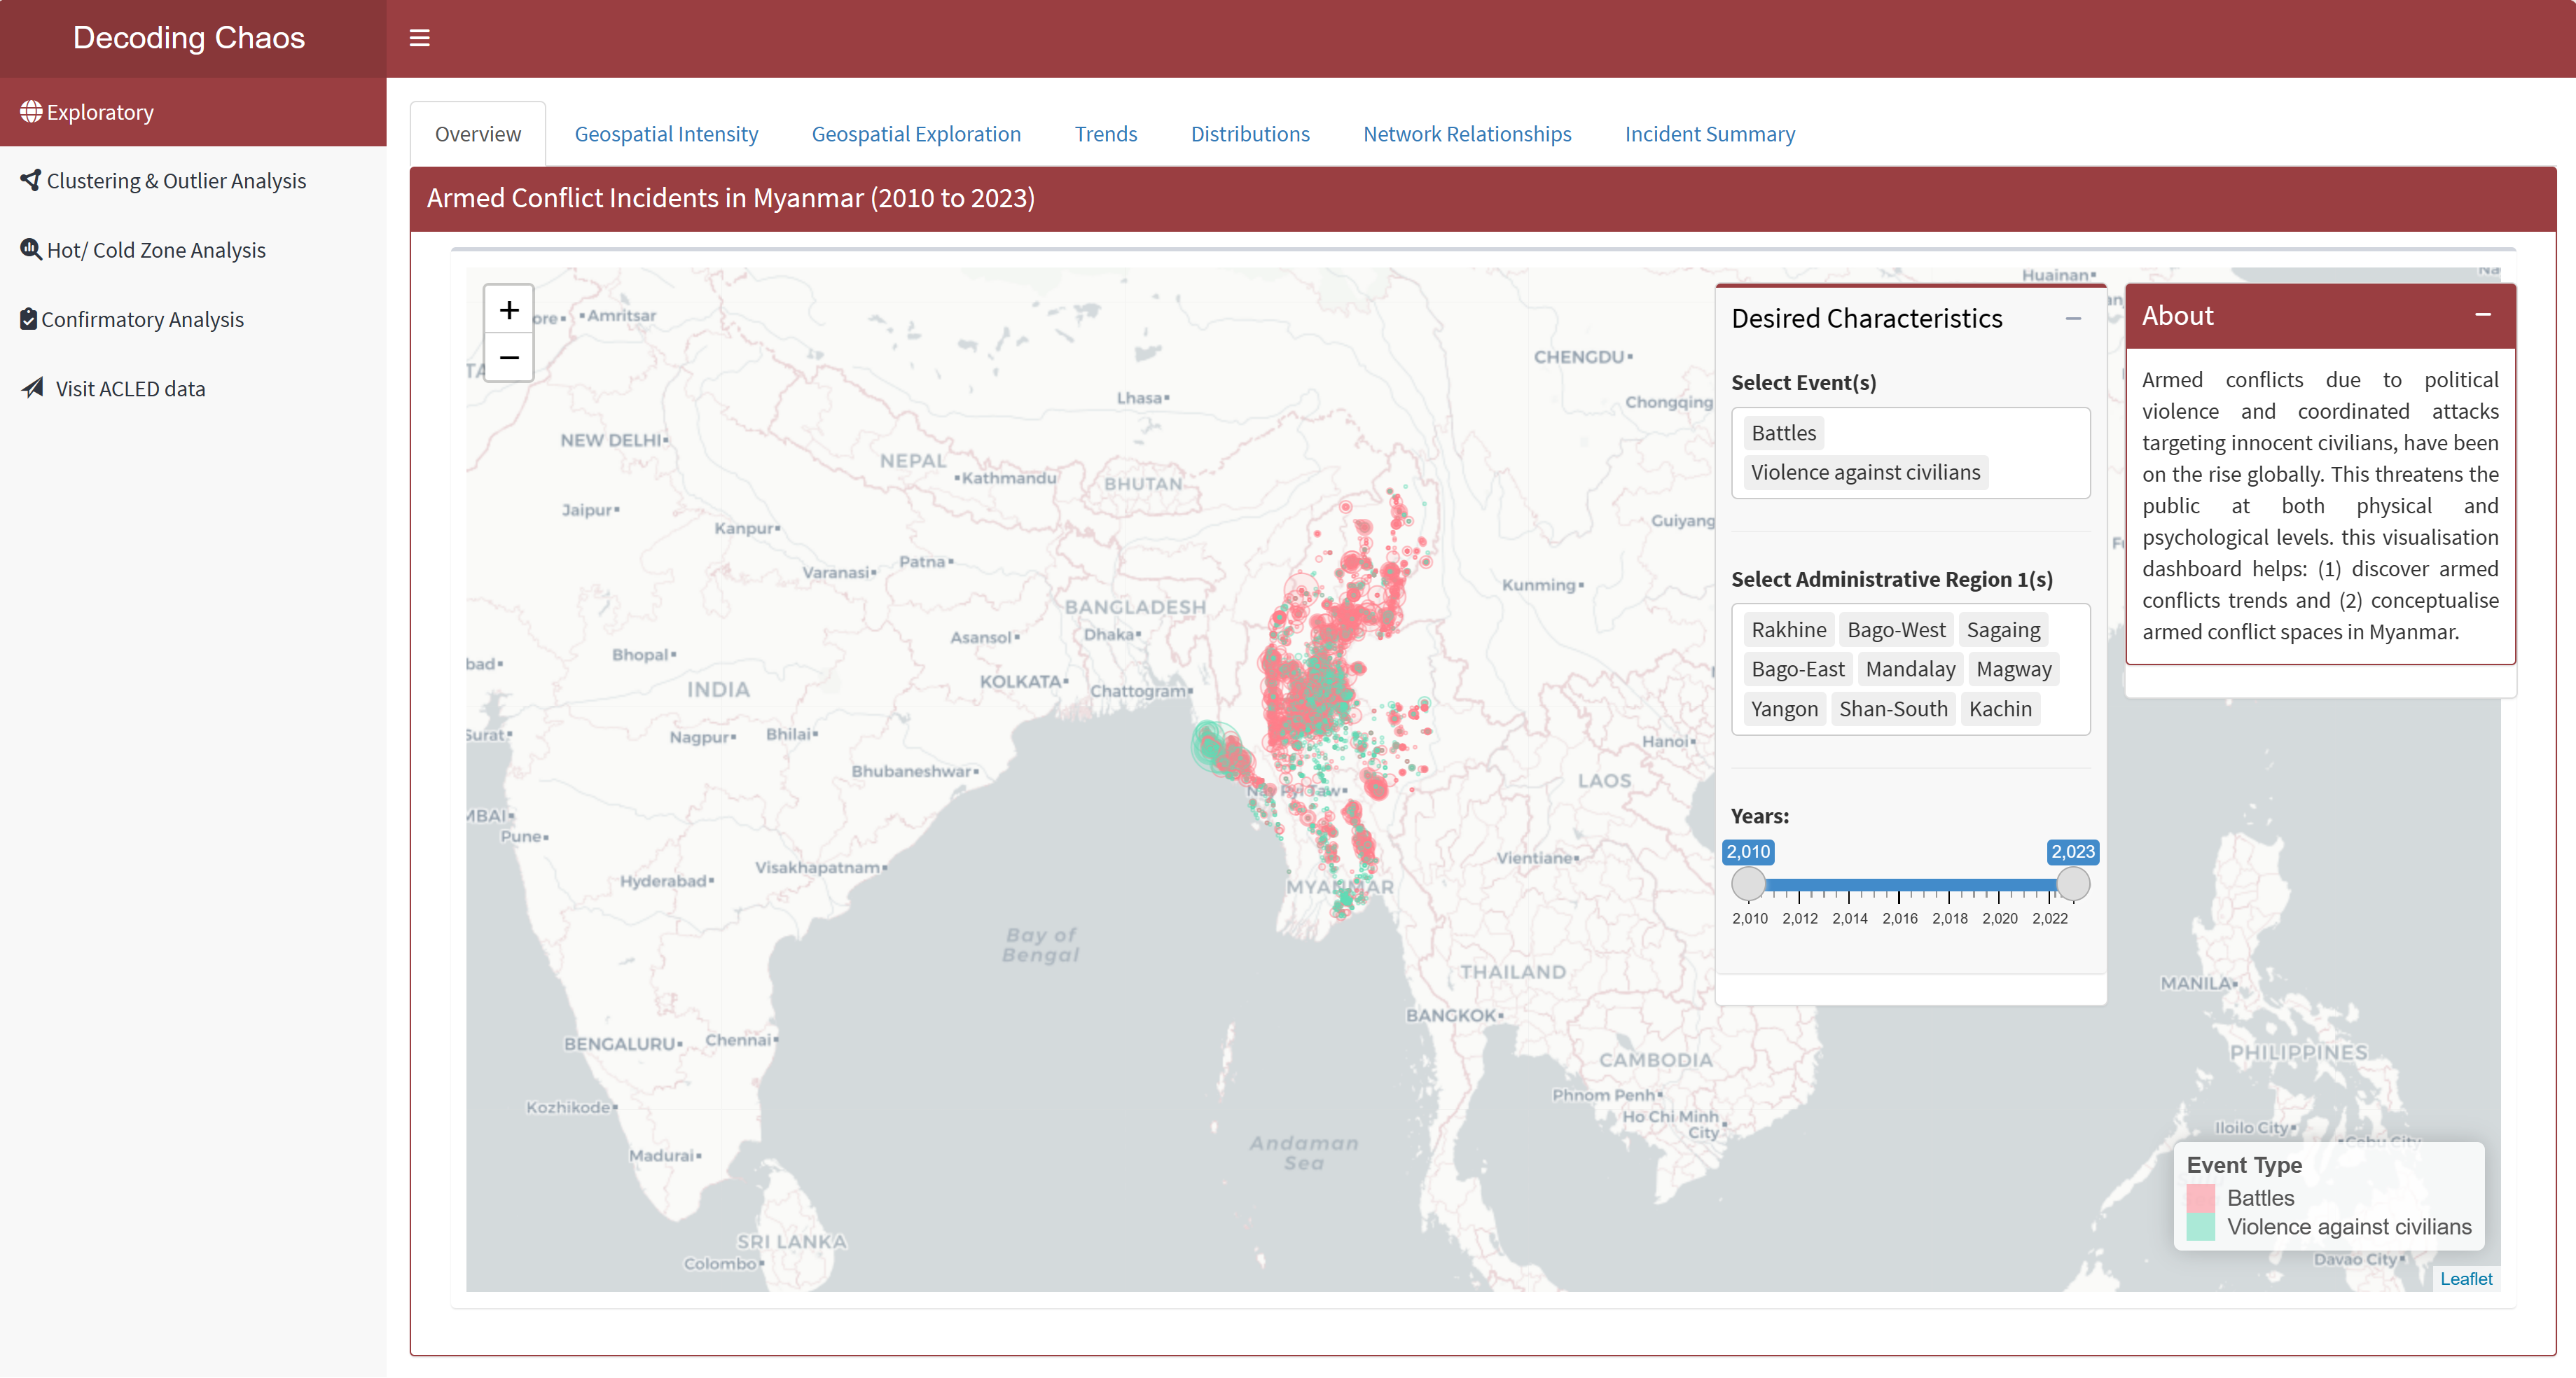Click the Leaflet attribution link
Viewport: 2576px width, 1378px height.
point(2465,1278)
